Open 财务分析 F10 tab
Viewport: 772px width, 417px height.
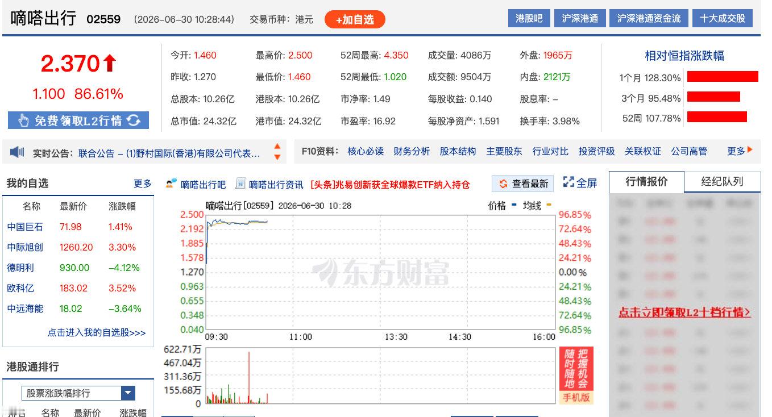click(x=412, y=151)
